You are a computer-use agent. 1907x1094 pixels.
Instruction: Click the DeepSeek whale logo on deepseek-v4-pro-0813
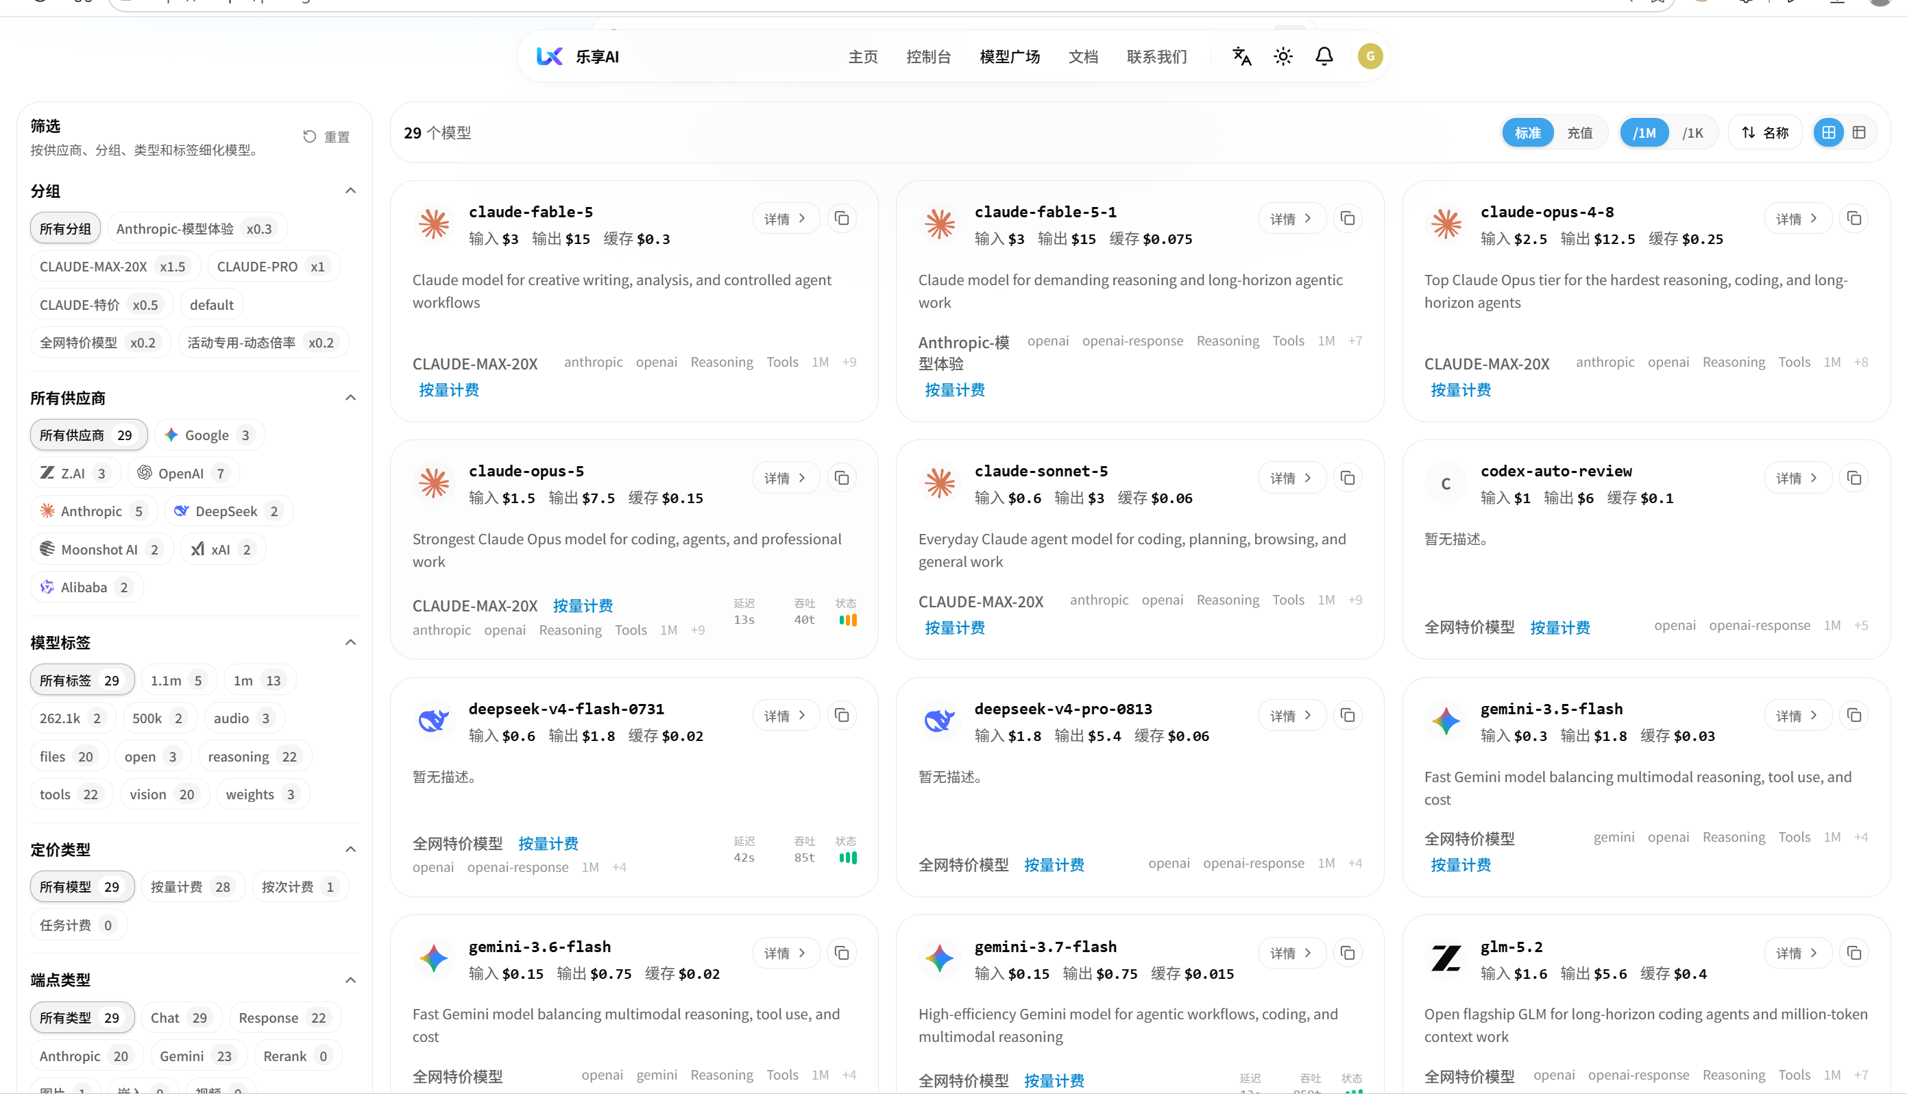[939, 721]
